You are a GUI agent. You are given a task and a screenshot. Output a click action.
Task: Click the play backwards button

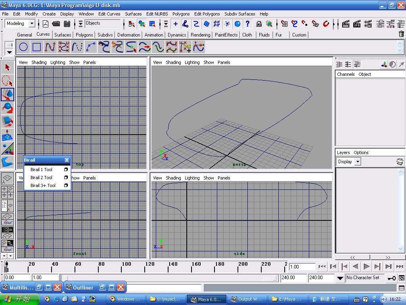(x=356, y=266)
